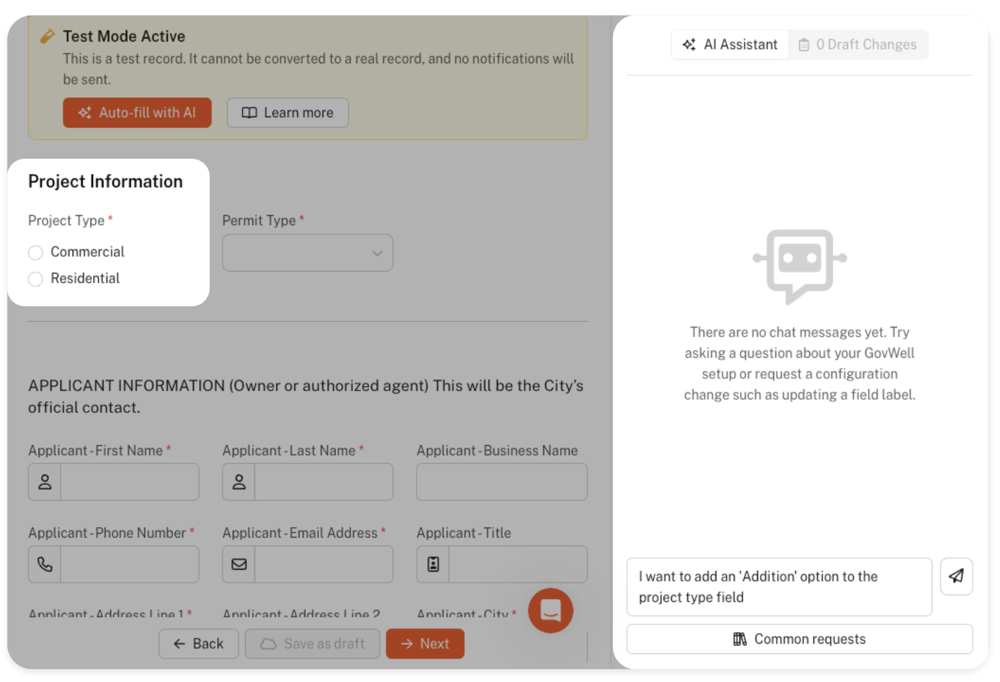1000x682 pixels.
Task: Click the Back button
Action: click(199, 644)
